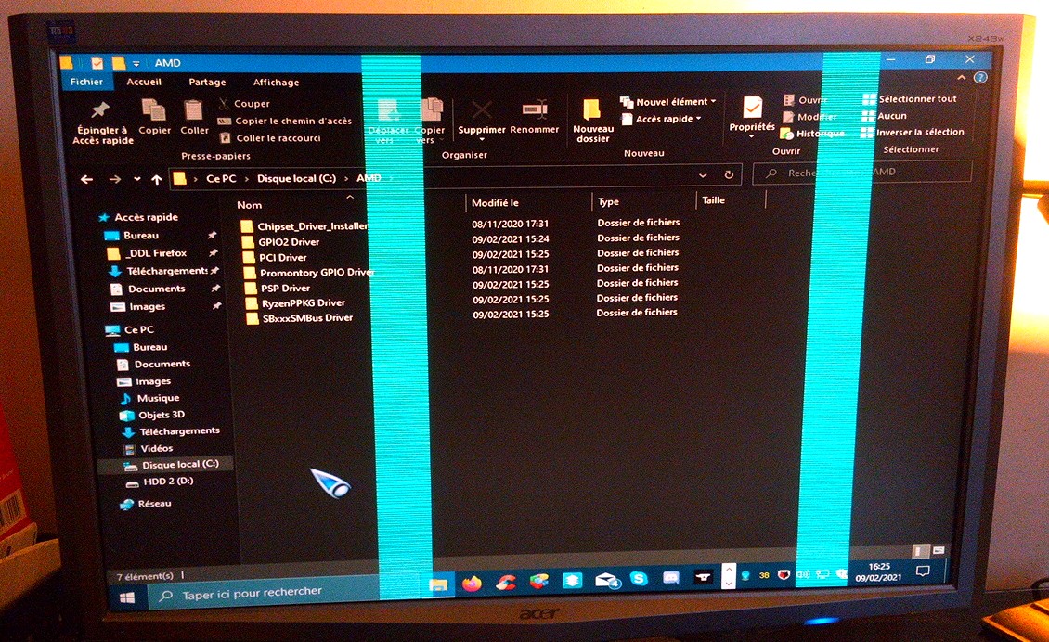Image resolution: width=1049 pixels, height=642 pixels.
Task: Switch to the Affichage ribbon tab
Action: 276,83
